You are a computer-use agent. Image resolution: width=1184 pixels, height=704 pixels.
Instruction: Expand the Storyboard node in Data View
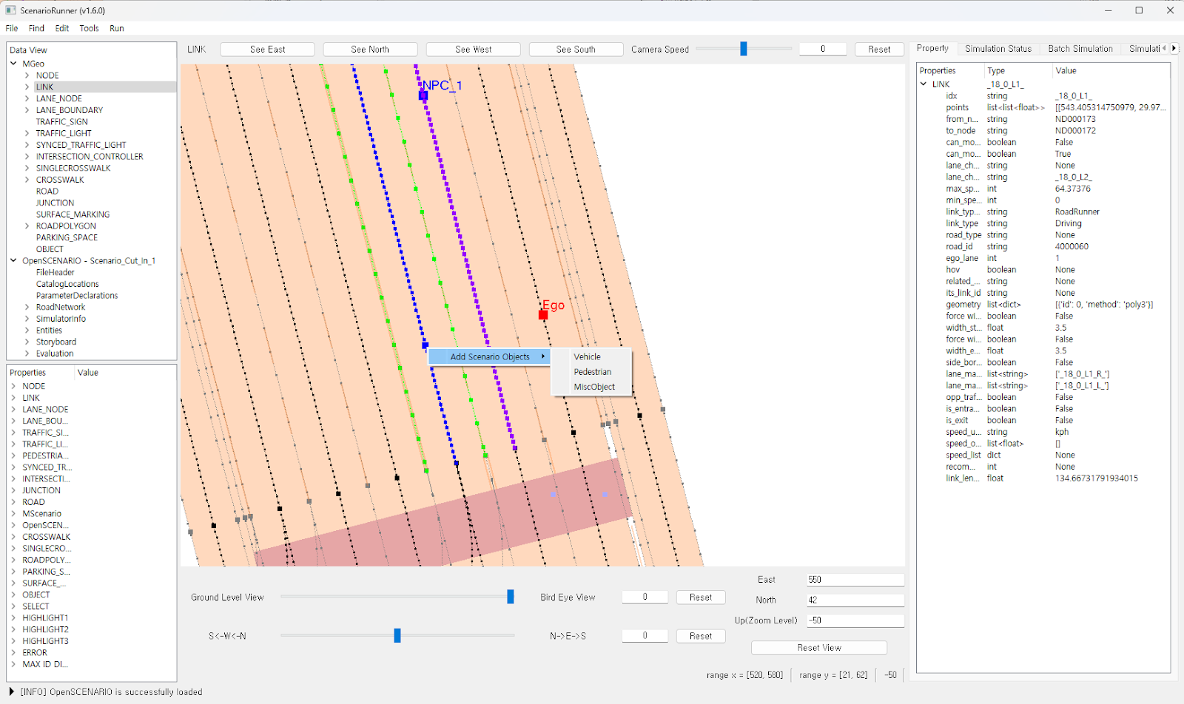coord(27,342)
